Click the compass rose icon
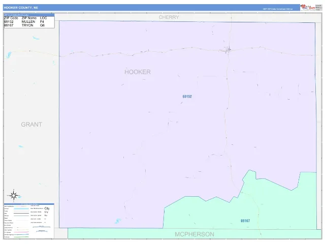Image resolution: width=325 pixels, height=244 pixels. (14, 195)
